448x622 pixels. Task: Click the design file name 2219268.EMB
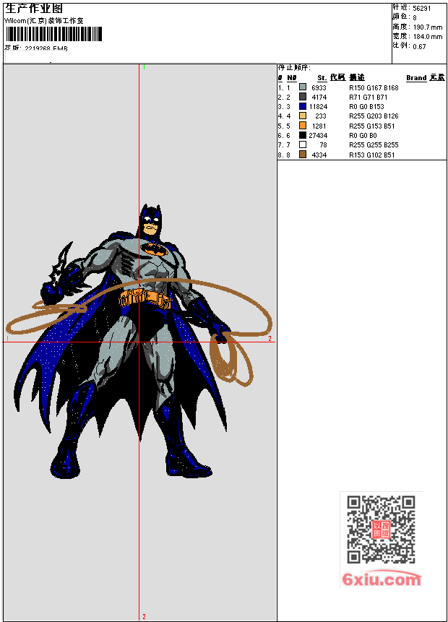tap(46, 48)
